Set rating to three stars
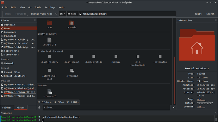Image resolution: width=218 pixels, height=122 pixels. pos(205,103)
